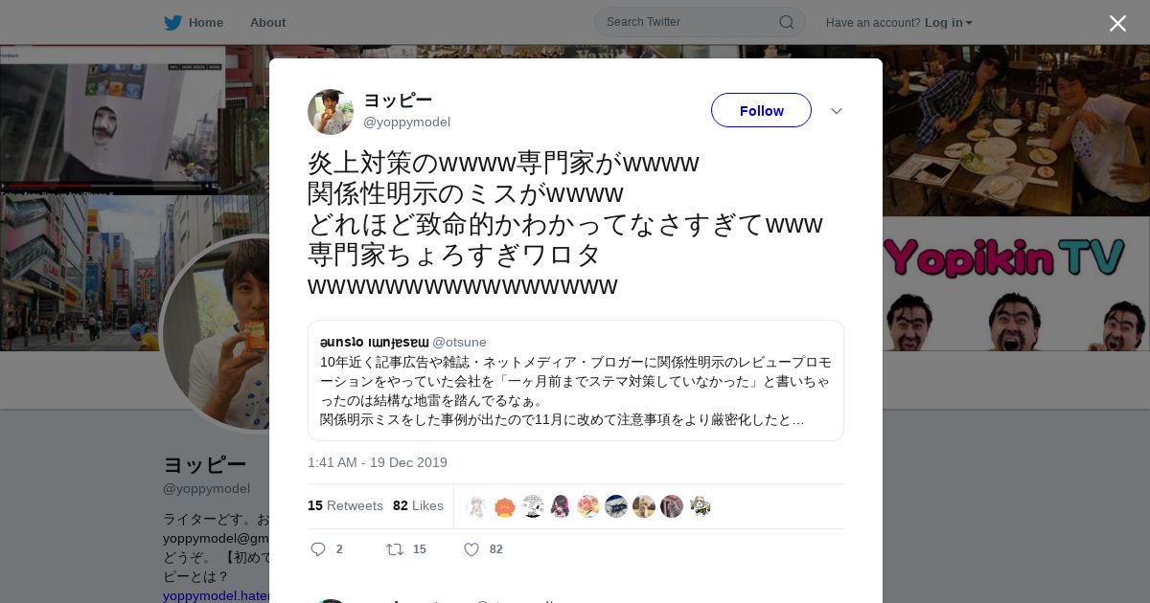This screenshot has width=1150, height=603.
Task: View the 15 Retweets list
Action: 345,505
